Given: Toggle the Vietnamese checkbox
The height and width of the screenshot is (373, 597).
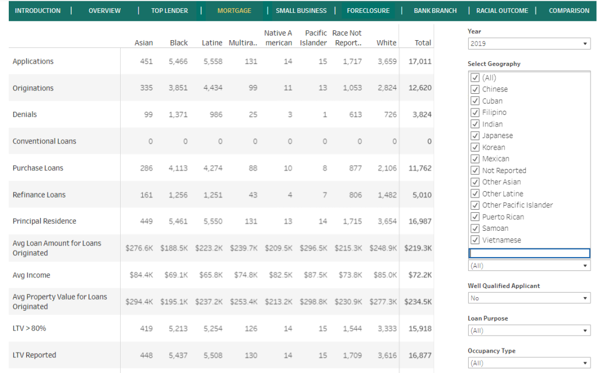Looking at the screenshot, I should pos(475,240).
